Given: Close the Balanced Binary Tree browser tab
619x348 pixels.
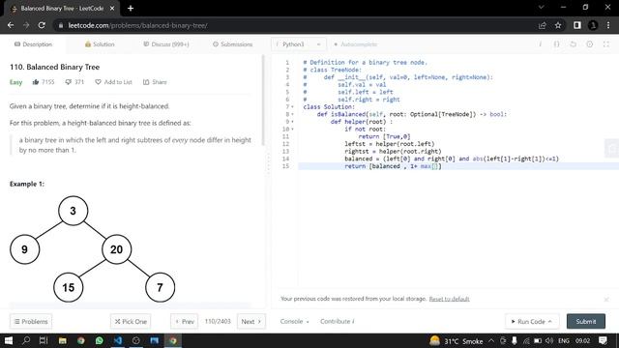Looking at the screenshot, I should point(112,9).
